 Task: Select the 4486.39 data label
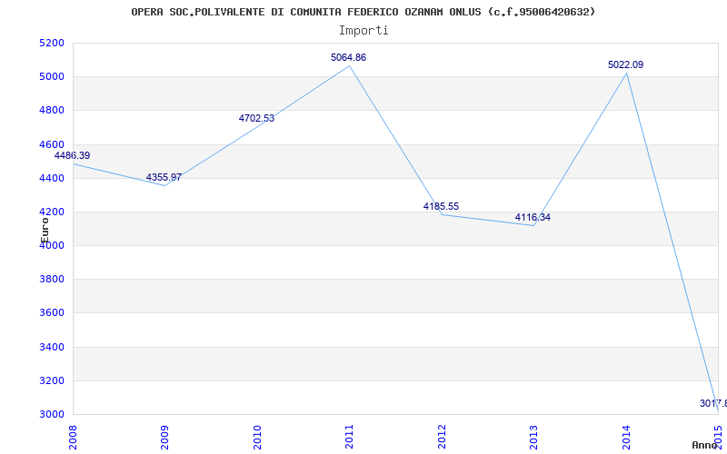pos(73,155)
